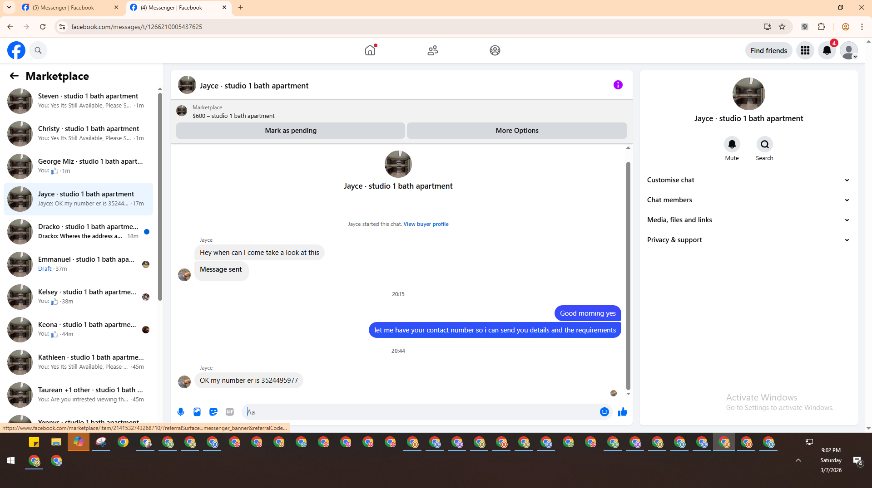872x488 pixels.
Task: Choose a GIF for the message
Action: tap(230, 412)
